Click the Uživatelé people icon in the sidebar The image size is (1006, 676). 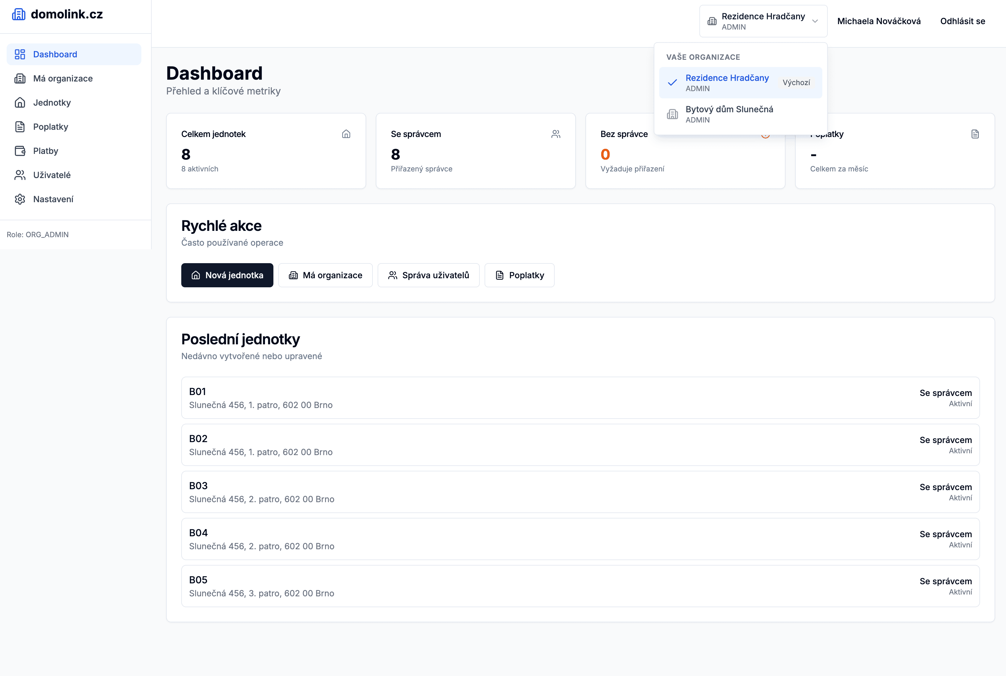[x=20, y=175]
